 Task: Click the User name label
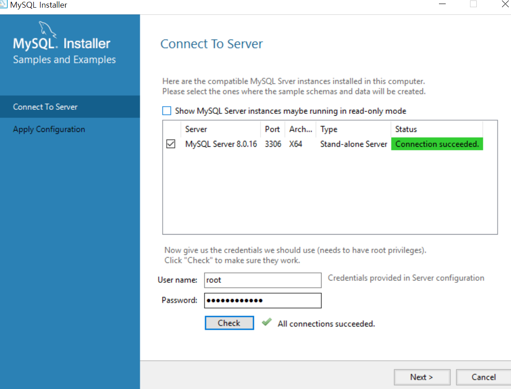(x=177, y=280)
